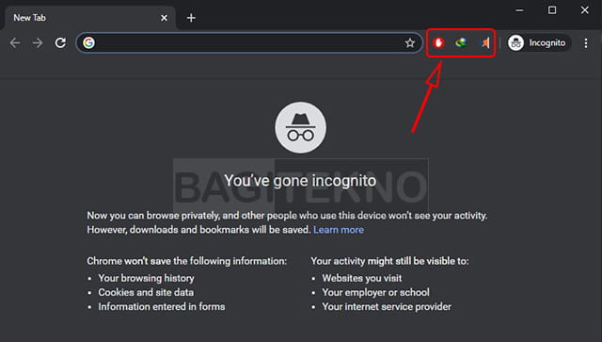Image resolution: width=602 pixels, height=342 pixels.
Task: Reload the current page
Action: pyautogui.click(x=60, y=42)
